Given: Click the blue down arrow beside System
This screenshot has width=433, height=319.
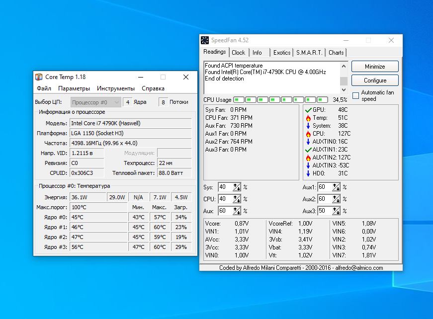Looking at the screenshot, I should 308,126.
